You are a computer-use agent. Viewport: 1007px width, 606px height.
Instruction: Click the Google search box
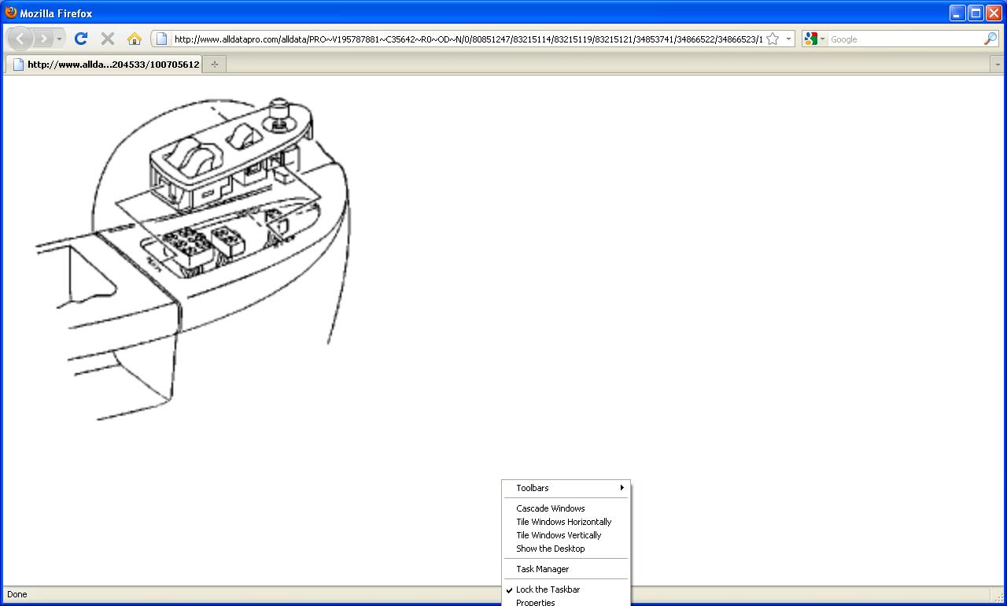point(905,39)
